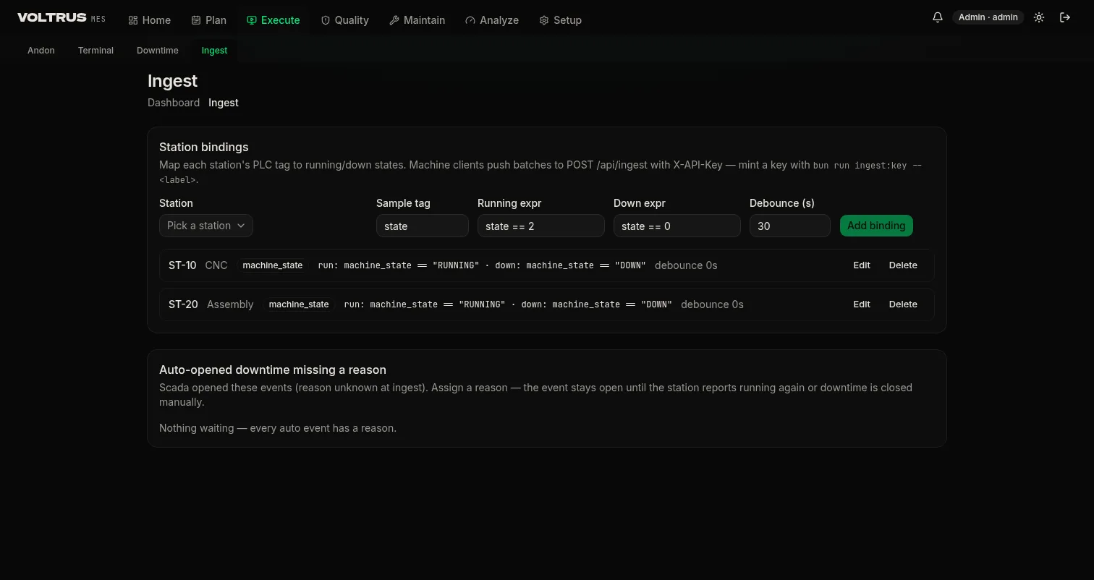Open the Plan menu
This screenshot has width=1094, height=580.
pyautogui.click(x=209, y=20)
